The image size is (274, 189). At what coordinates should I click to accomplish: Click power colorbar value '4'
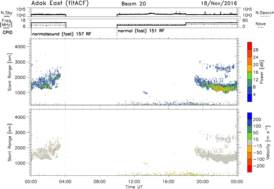(254, 94)
